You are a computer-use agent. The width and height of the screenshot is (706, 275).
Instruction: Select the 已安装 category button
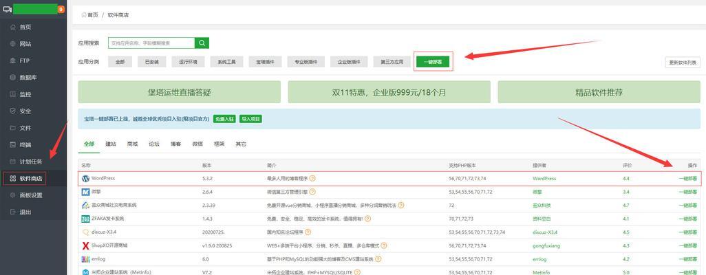coord(152,62)
